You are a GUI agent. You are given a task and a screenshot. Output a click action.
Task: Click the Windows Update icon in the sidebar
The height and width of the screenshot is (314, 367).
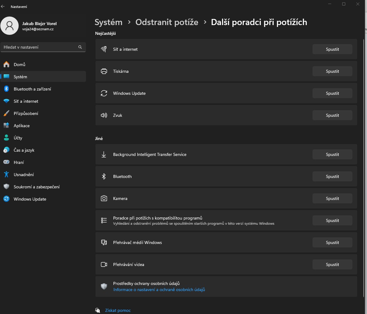(x=6, y=199)
